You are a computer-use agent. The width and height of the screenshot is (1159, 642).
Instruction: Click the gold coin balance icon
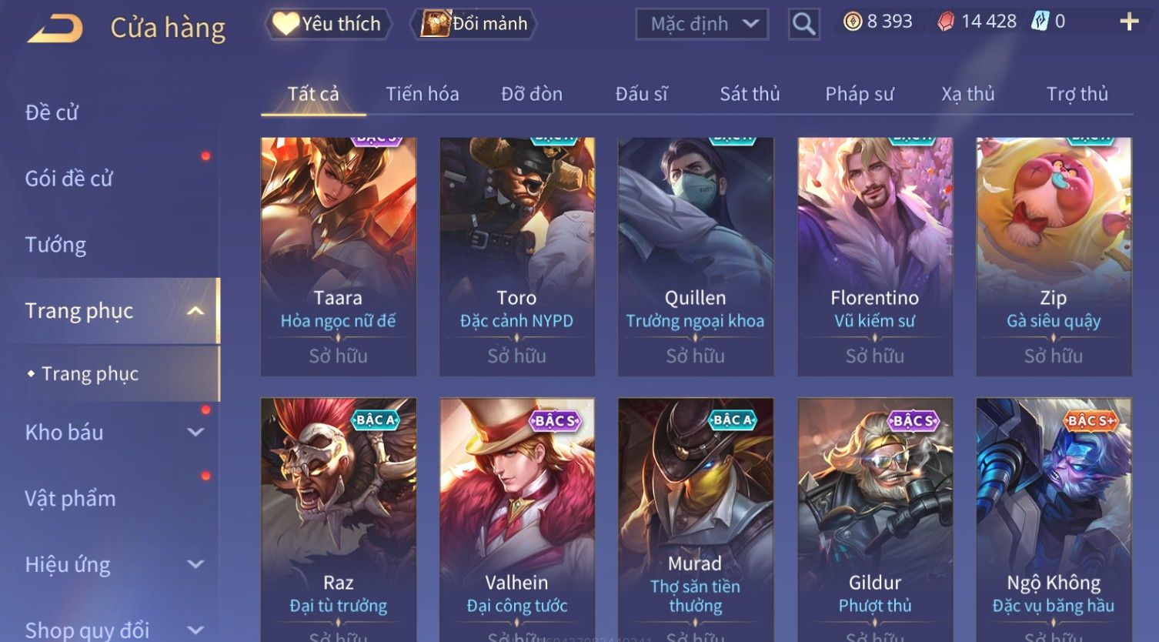[853, 22]
